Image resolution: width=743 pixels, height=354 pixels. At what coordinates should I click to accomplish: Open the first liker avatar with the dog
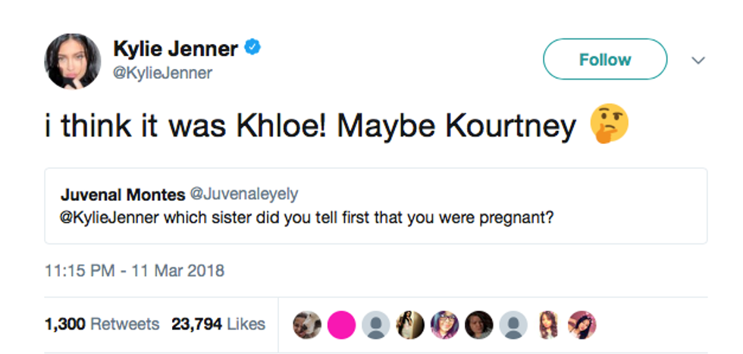307,325
